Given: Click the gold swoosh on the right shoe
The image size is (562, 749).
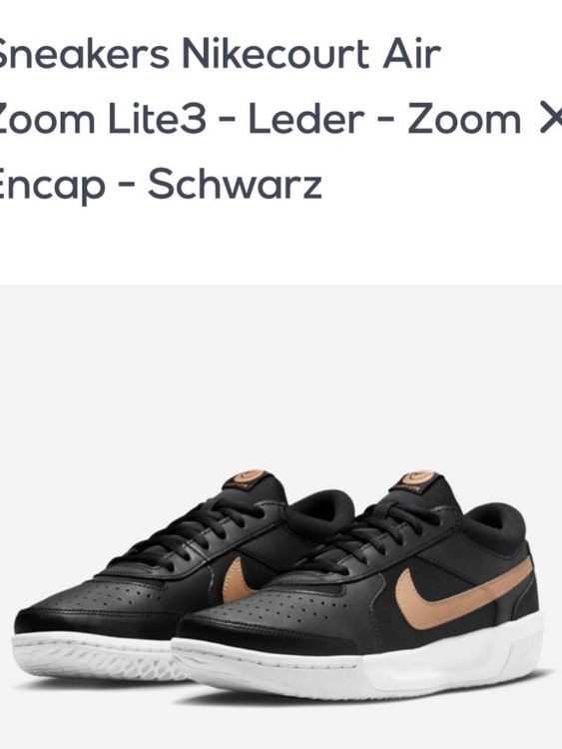Looking at the screenshot, I should click(x=458, y=594).
